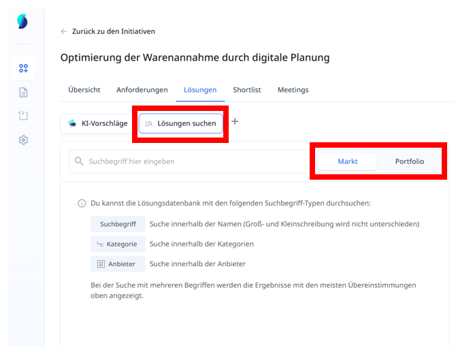
Task: Open the KI-Vorschläge view
Action: click(97, 123)
